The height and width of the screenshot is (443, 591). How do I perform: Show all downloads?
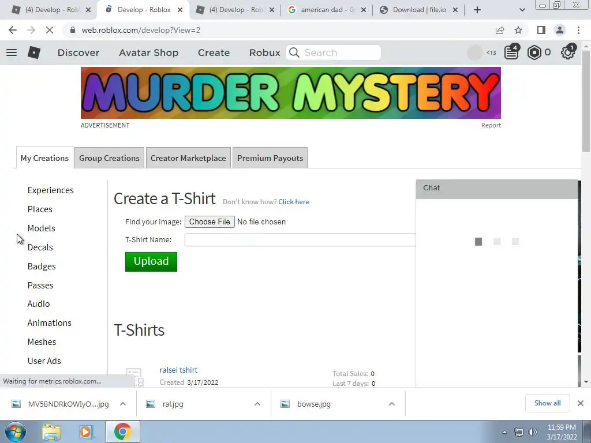point(547,403)
